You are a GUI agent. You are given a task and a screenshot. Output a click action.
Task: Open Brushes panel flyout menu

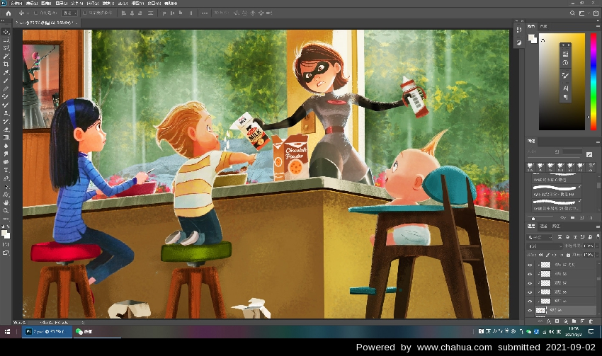(x=598, y=142)
